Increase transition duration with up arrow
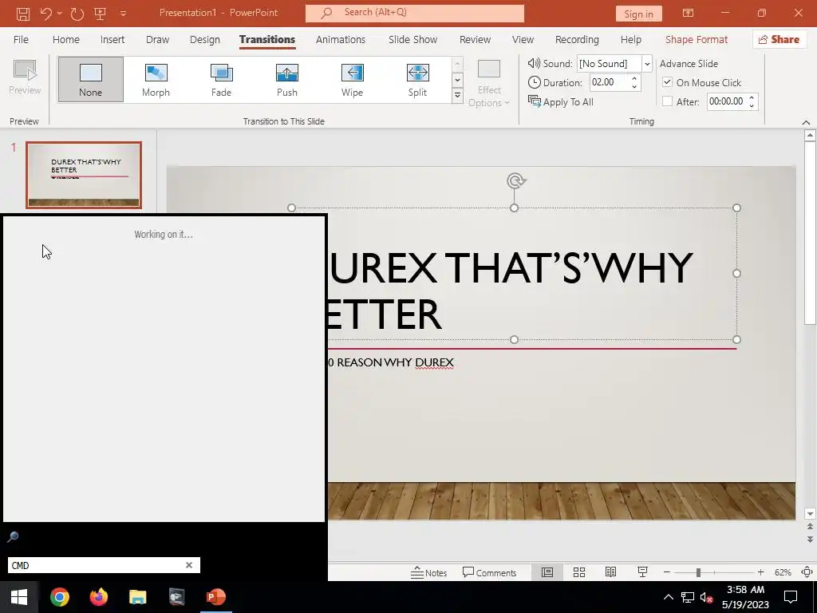This screenshot has width=817, height=613. coord(634,79)
